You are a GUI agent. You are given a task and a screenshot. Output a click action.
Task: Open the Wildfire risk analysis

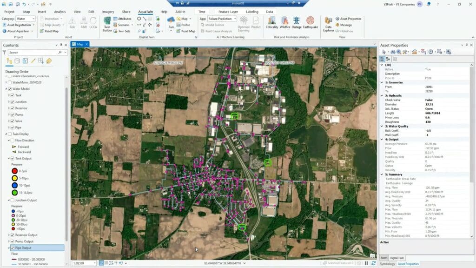tap(285, 22)
